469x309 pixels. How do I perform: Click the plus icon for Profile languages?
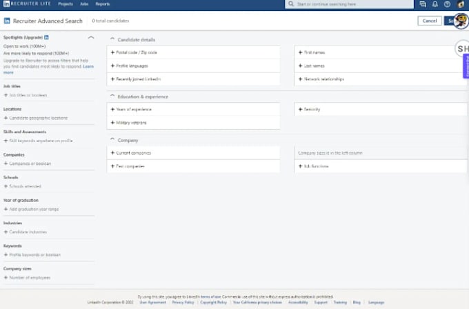[112, 66]
